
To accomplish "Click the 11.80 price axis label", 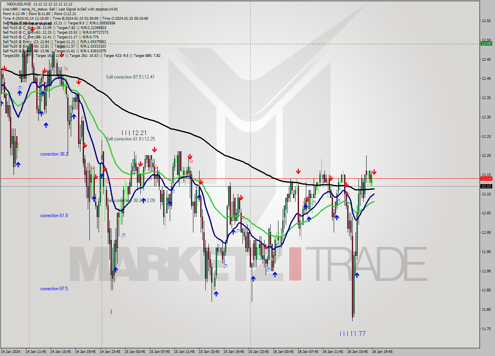I will 486,310.
